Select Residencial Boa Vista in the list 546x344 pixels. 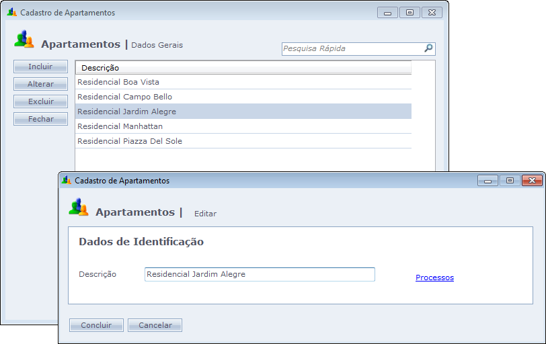[118, 82]
